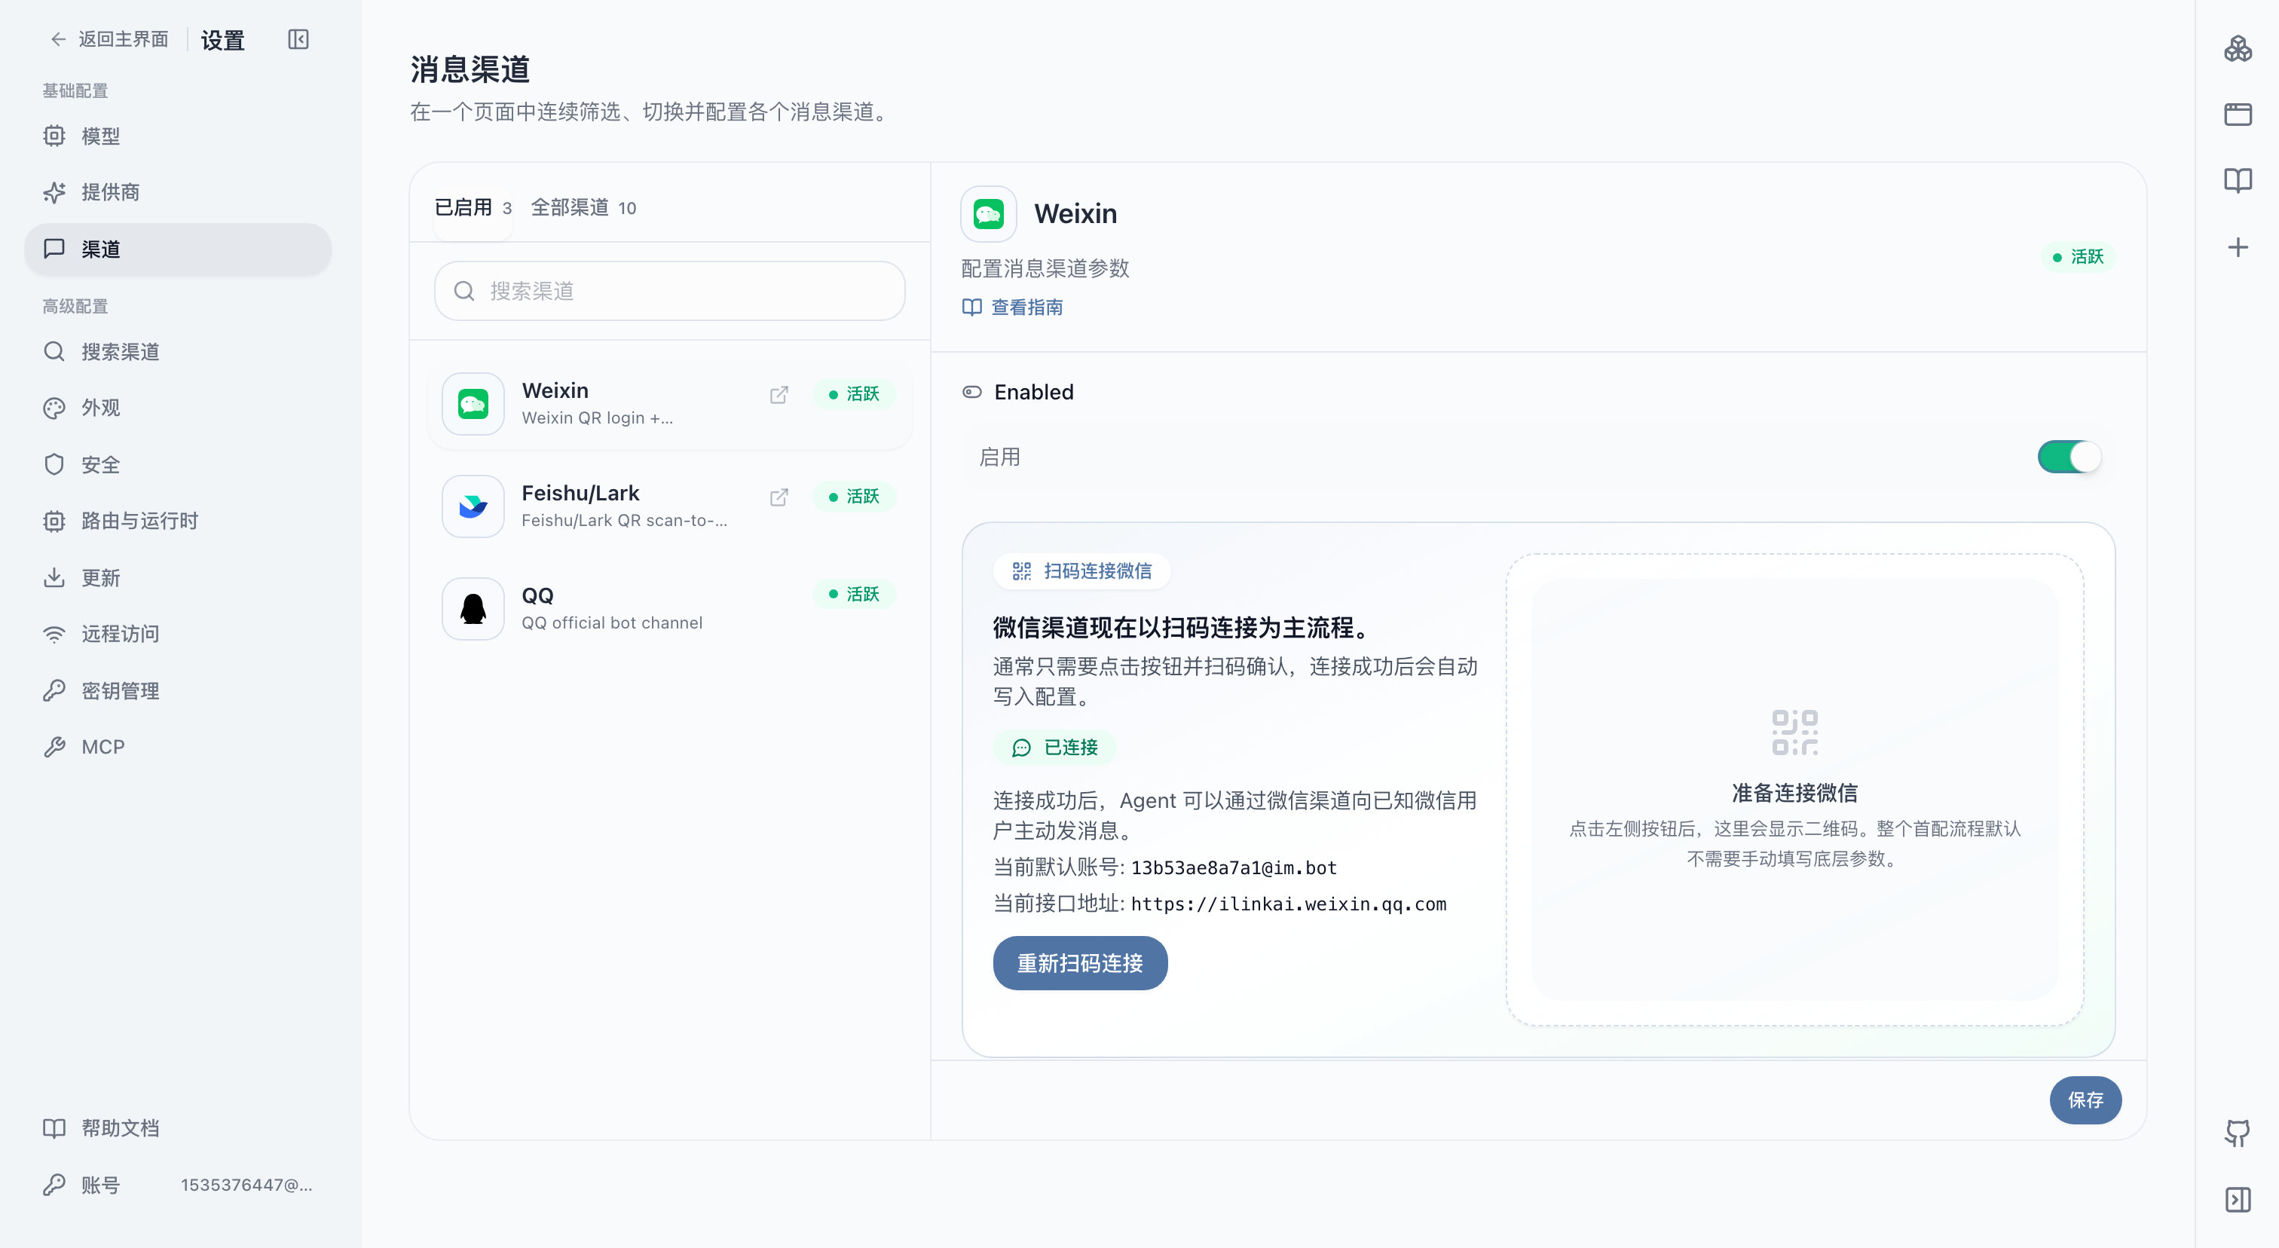This screenshot has height=1248, width=2279.
Task: Click URL https://ilinkai.weixin.qq.com
Action: pos(1288,905)
